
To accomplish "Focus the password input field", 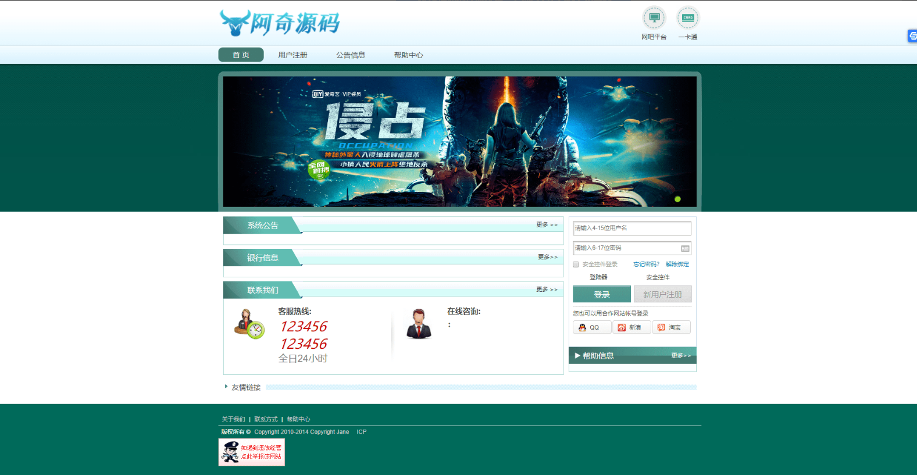I will 632,248.
